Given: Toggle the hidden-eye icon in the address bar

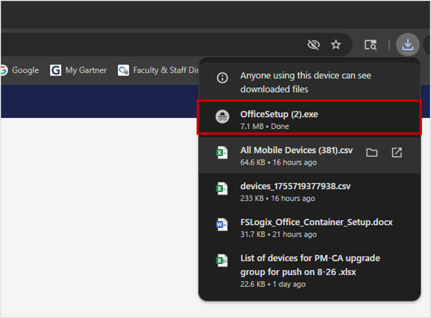Looking at the screenshot, I should tap(314, 45).
